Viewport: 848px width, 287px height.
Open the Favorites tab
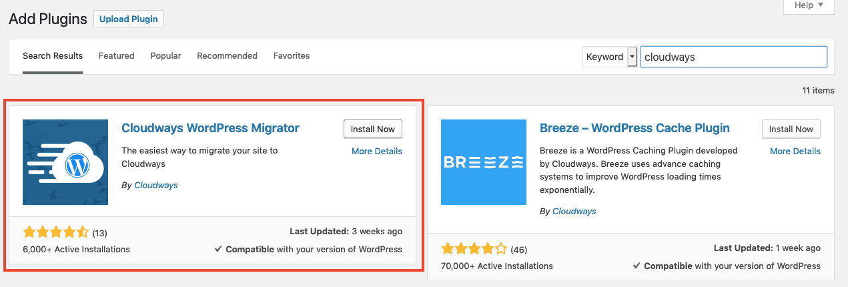pyautogui.click(x=292, y=56)
